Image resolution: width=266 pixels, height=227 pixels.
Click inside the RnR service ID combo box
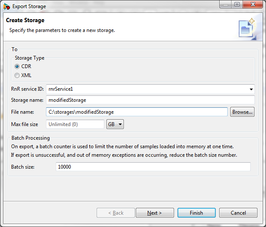point(150,89)
